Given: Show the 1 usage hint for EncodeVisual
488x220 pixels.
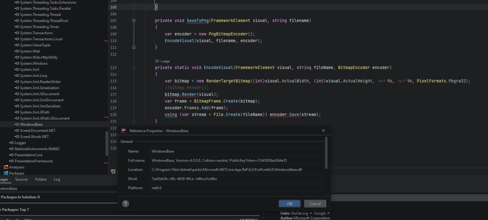Looking at the screenshot, I should click(x=165, y=61).
